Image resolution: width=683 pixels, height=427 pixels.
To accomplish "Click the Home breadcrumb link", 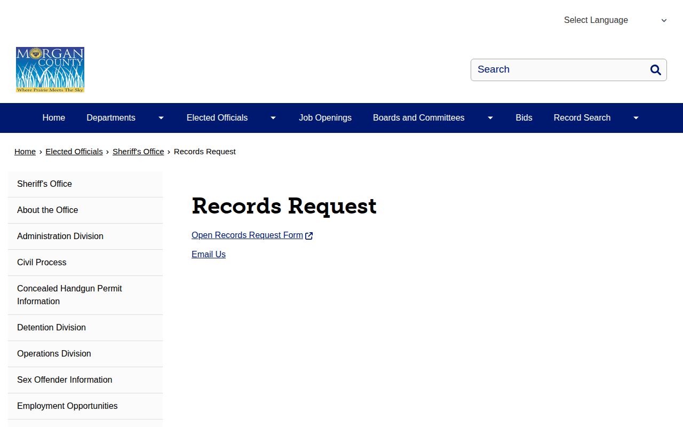I will coord(25,152).
